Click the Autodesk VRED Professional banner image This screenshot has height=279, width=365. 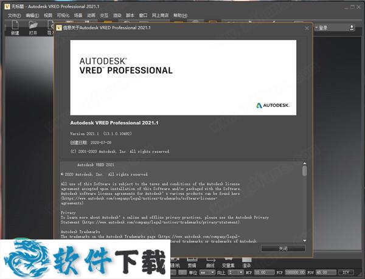tap(183, 77)
